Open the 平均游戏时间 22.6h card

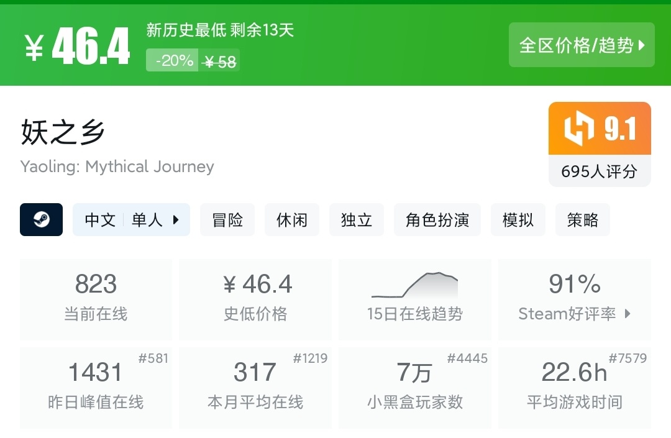574,387
